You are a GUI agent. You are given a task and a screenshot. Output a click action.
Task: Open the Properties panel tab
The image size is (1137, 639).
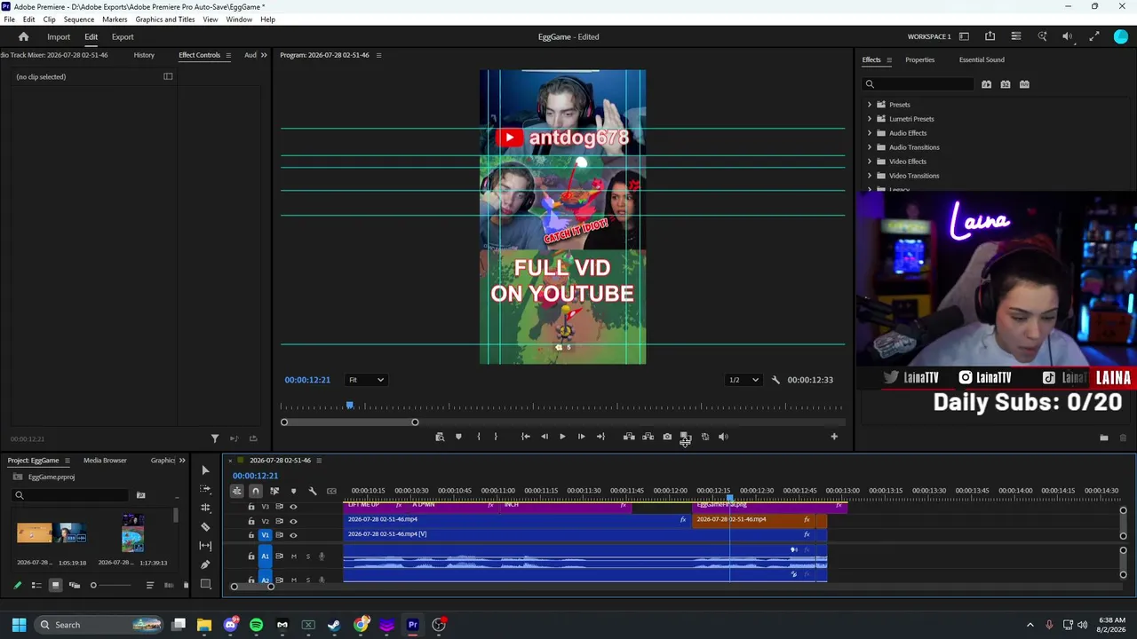[919, 59]
